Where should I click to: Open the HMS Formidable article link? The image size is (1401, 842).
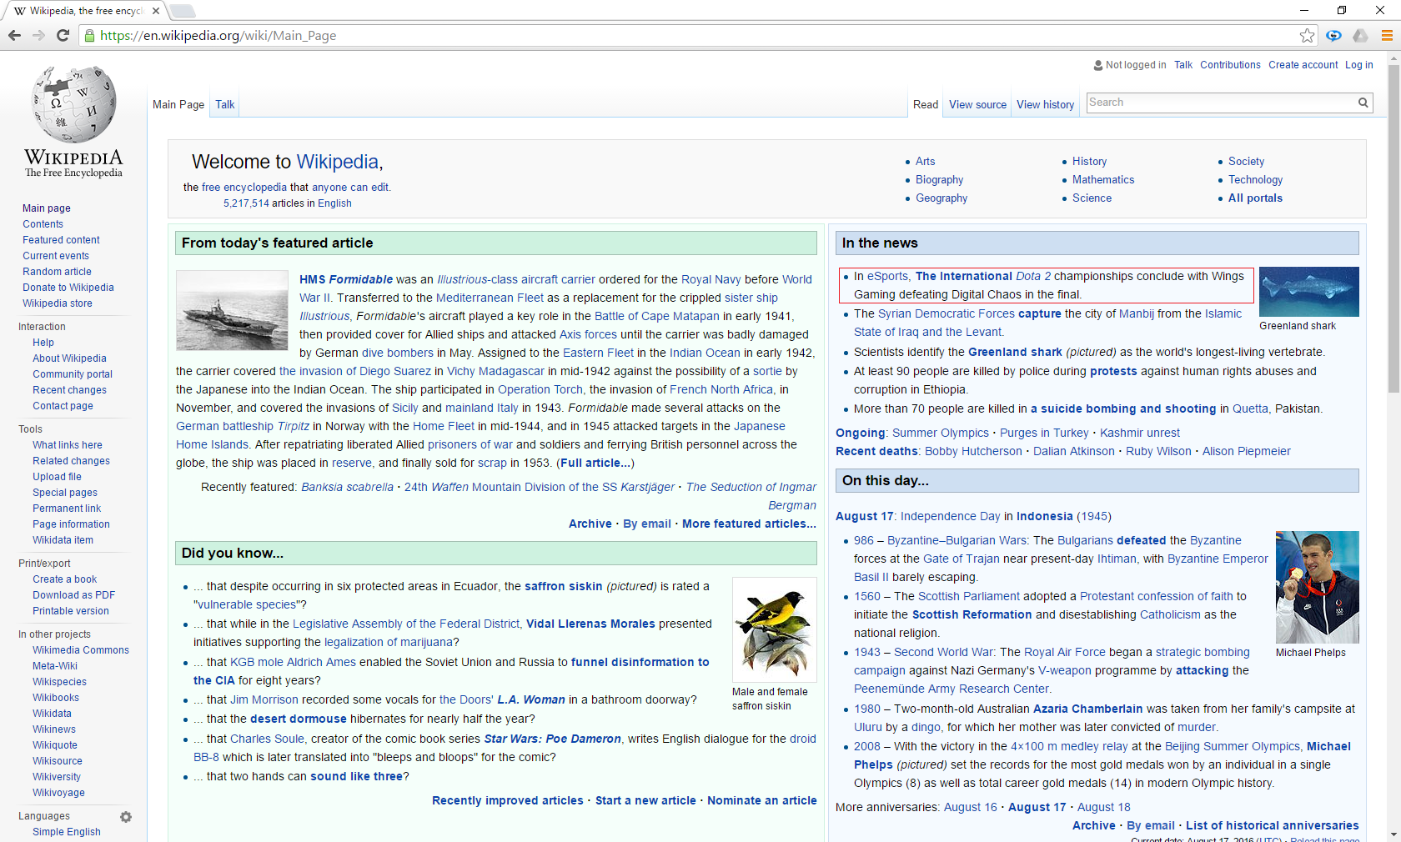tap(346, 279)
